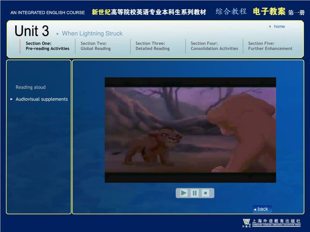This screenshot has height=232, width=310.
Task: Click the 综合教程 header text
Action: click(x=231, y=11)
